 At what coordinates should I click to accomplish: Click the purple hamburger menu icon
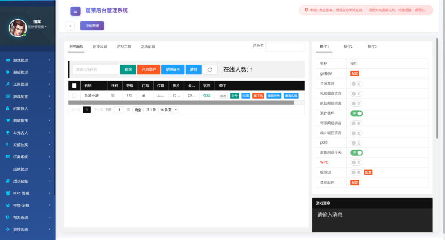76,11
